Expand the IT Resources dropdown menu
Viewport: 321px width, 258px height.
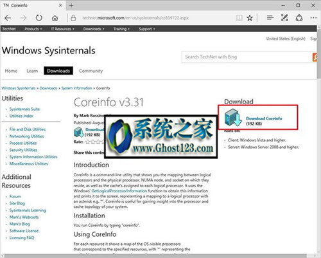(x=62, y=29)
